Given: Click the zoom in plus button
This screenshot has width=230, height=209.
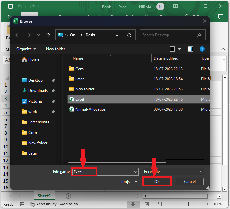Looking at the screenshot, I should [207, 204].
